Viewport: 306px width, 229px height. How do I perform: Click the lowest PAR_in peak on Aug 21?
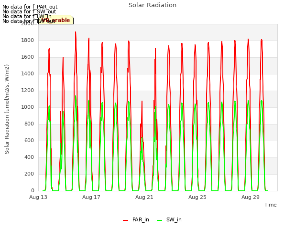coord(142,102)
